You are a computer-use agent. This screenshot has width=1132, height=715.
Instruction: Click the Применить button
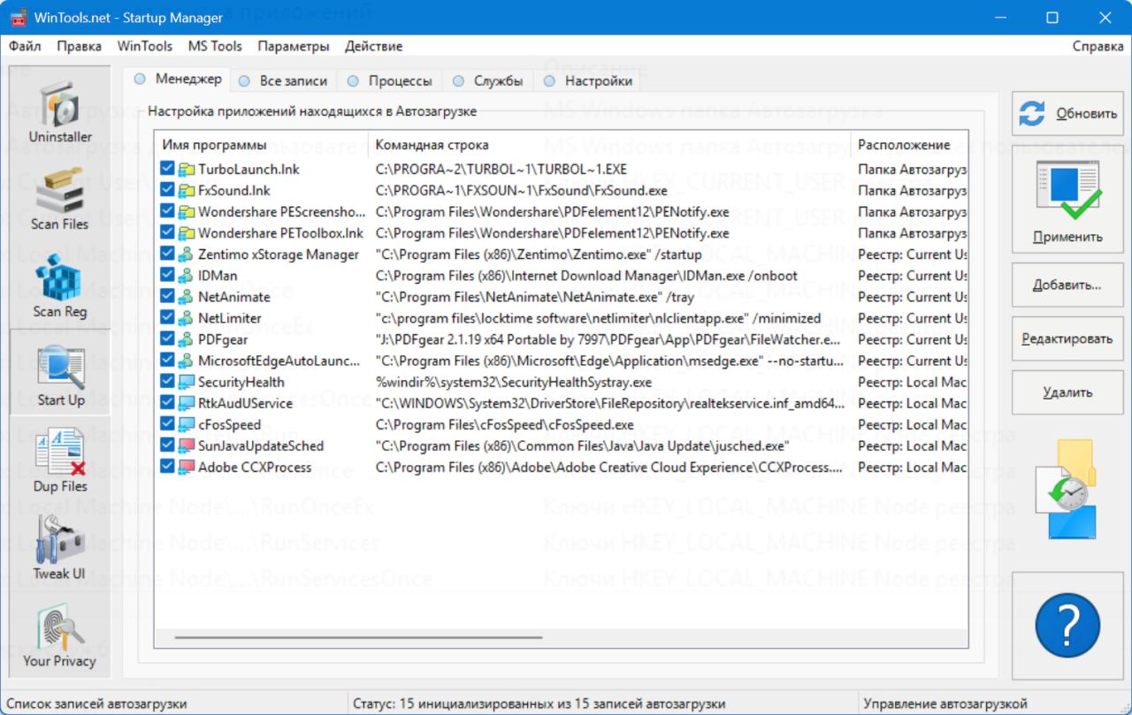1067,200
